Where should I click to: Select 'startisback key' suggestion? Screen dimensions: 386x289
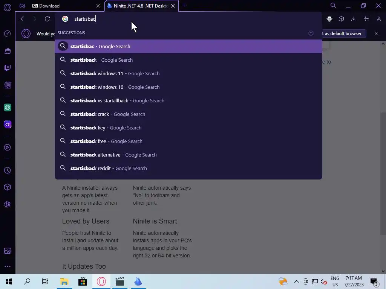188,128
